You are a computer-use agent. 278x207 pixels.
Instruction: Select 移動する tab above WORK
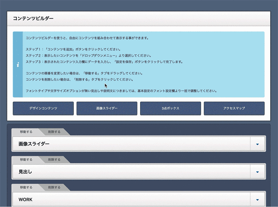coord(26,187)
